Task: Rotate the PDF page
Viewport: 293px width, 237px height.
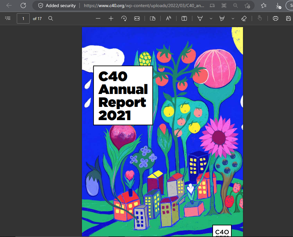Action: click(x=124, y=18)
